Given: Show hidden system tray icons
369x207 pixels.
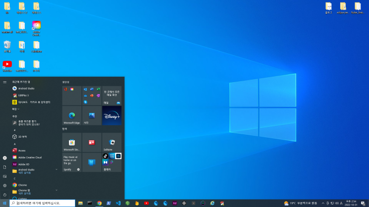Looking at the screenshot, I should tap(323, 203).
